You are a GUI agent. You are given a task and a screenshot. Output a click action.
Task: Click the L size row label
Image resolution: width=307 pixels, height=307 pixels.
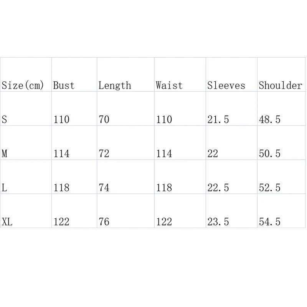coord(4,188)
